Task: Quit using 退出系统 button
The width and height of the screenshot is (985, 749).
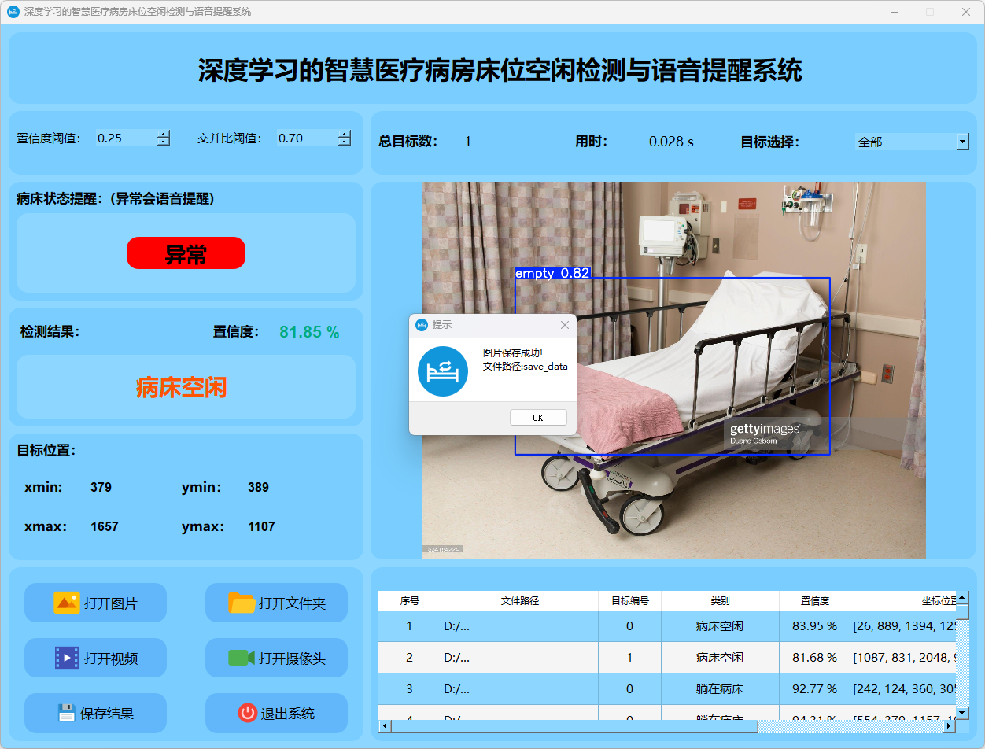Action: (x=276, y=713)
